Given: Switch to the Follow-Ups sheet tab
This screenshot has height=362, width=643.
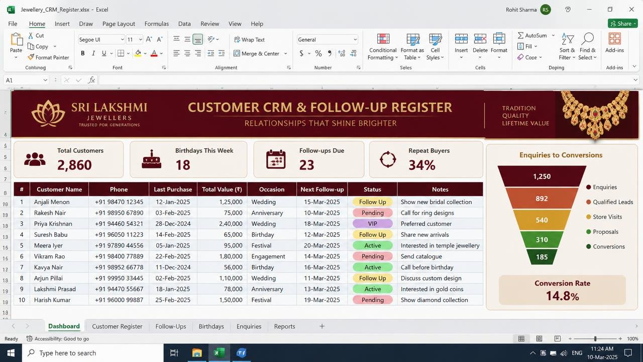Looking at the screenshot, I should coord(171,326).
